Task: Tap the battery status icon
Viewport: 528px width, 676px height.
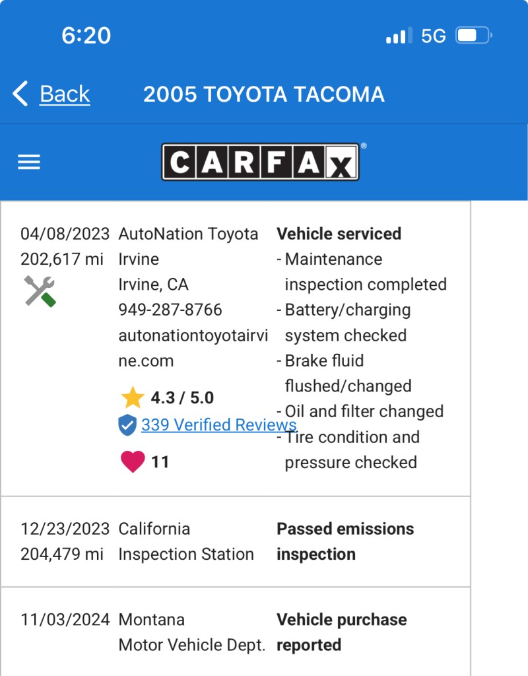Action: [474, 36]
